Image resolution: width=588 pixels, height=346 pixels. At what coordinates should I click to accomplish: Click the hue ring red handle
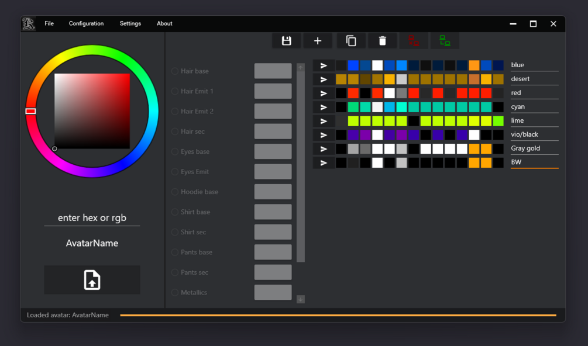tap(31, 111)
